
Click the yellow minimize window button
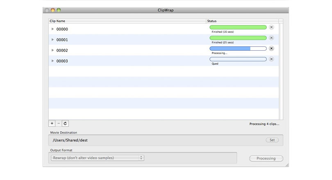pyautogui.click(x=53, y=10)
